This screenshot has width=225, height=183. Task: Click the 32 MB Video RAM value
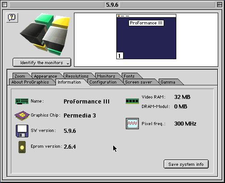(x=182, y=97)
